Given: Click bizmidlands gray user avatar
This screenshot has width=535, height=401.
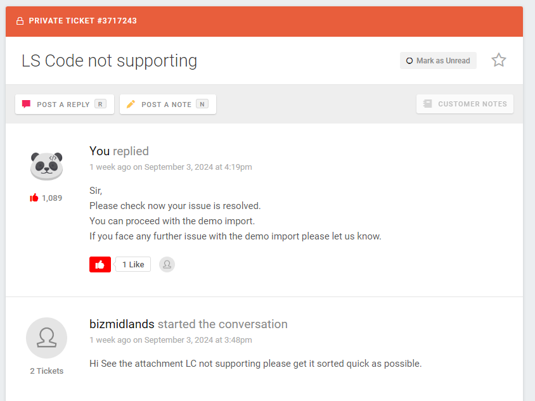Looking at the screenshot, I should [46, 338].
